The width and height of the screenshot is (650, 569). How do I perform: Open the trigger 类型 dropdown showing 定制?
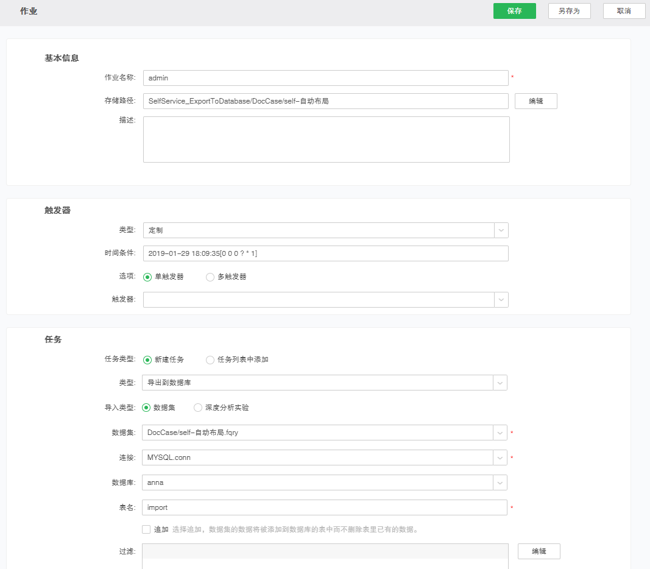pyautogui.click(x=500, y=230)
